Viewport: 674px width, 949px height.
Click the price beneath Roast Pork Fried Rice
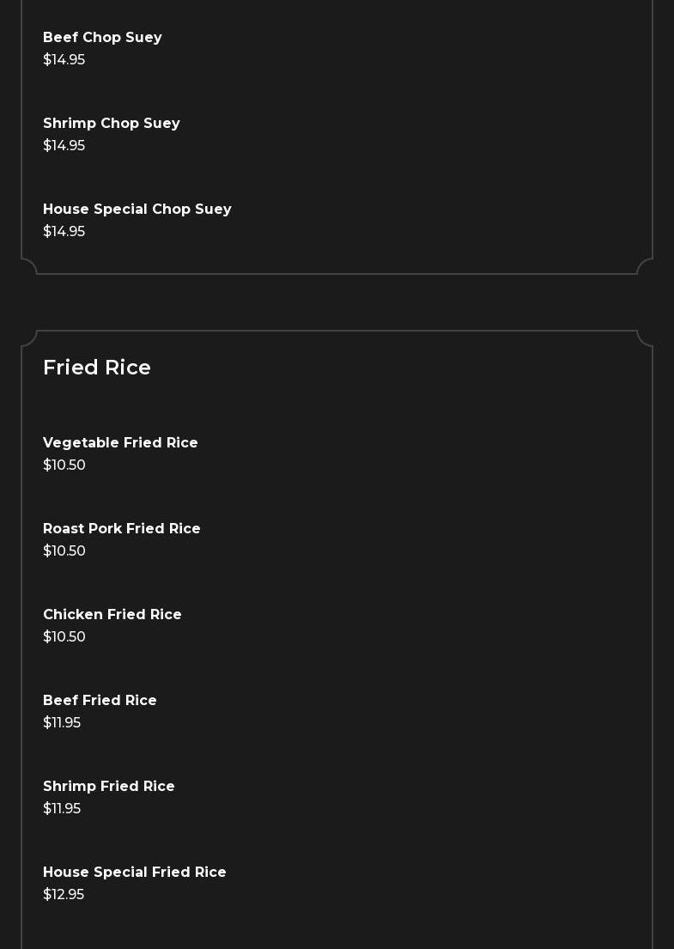tap(64, 551)
